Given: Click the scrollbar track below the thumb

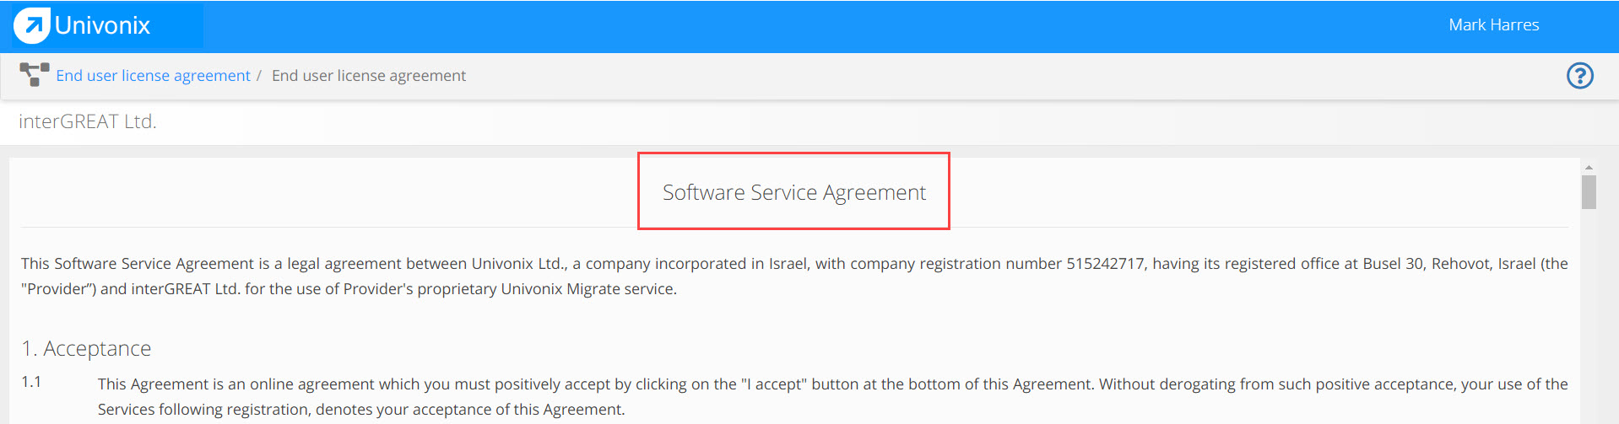Looking at the screenshot, I should [x=1589, y=316].
